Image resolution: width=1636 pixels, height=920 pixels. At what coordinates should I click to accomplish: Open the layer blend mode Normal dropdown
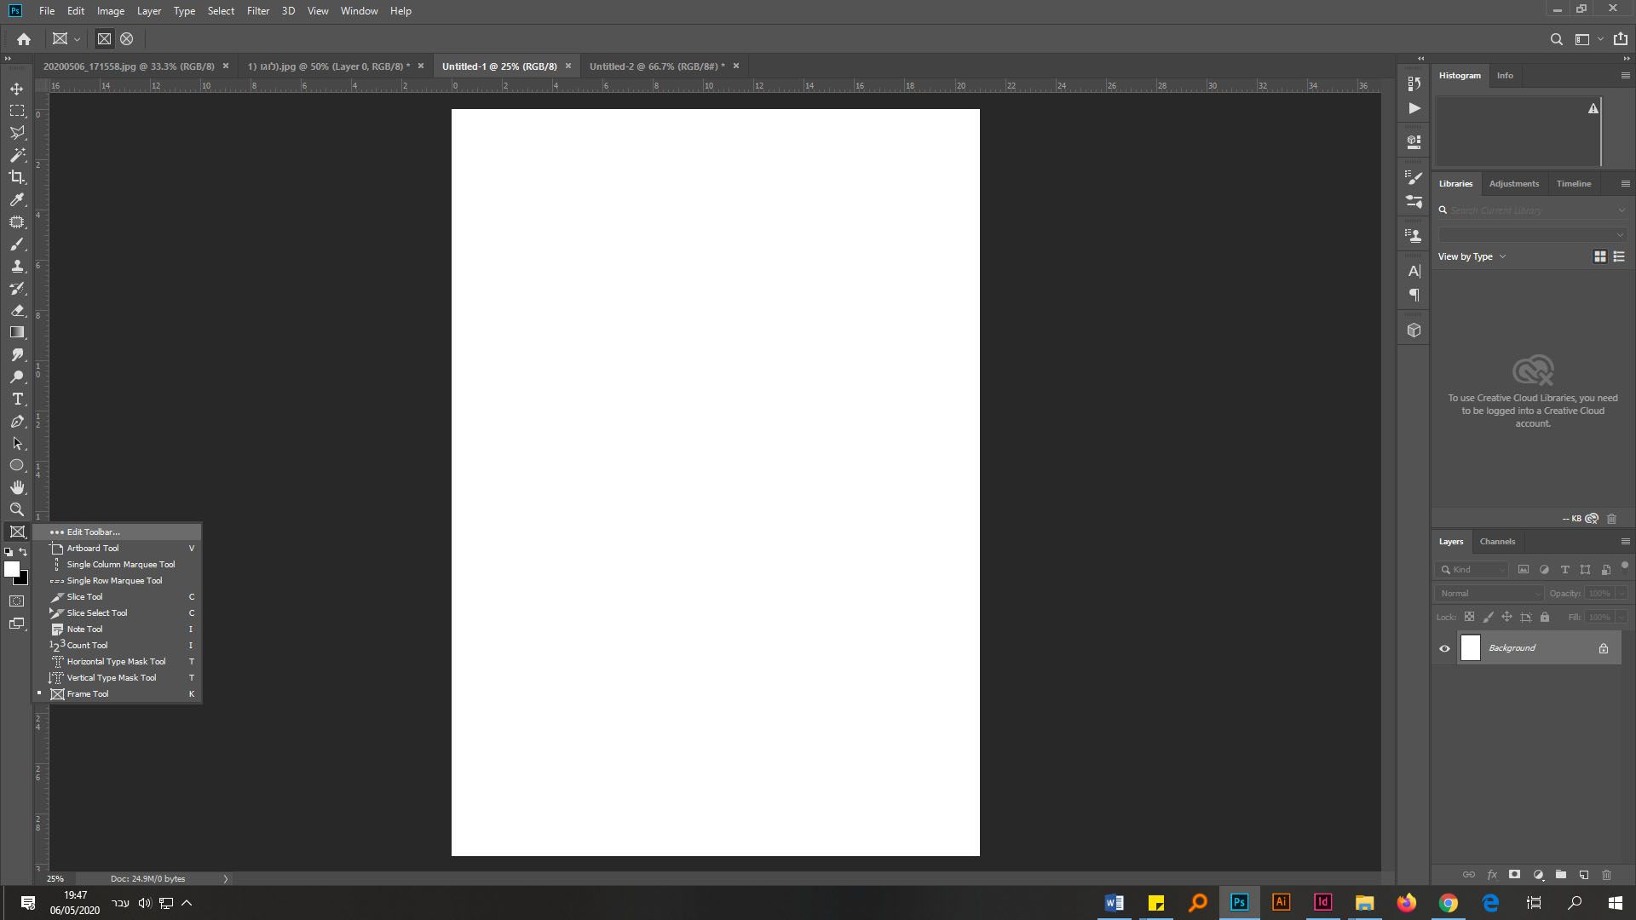pos(1489,594)
